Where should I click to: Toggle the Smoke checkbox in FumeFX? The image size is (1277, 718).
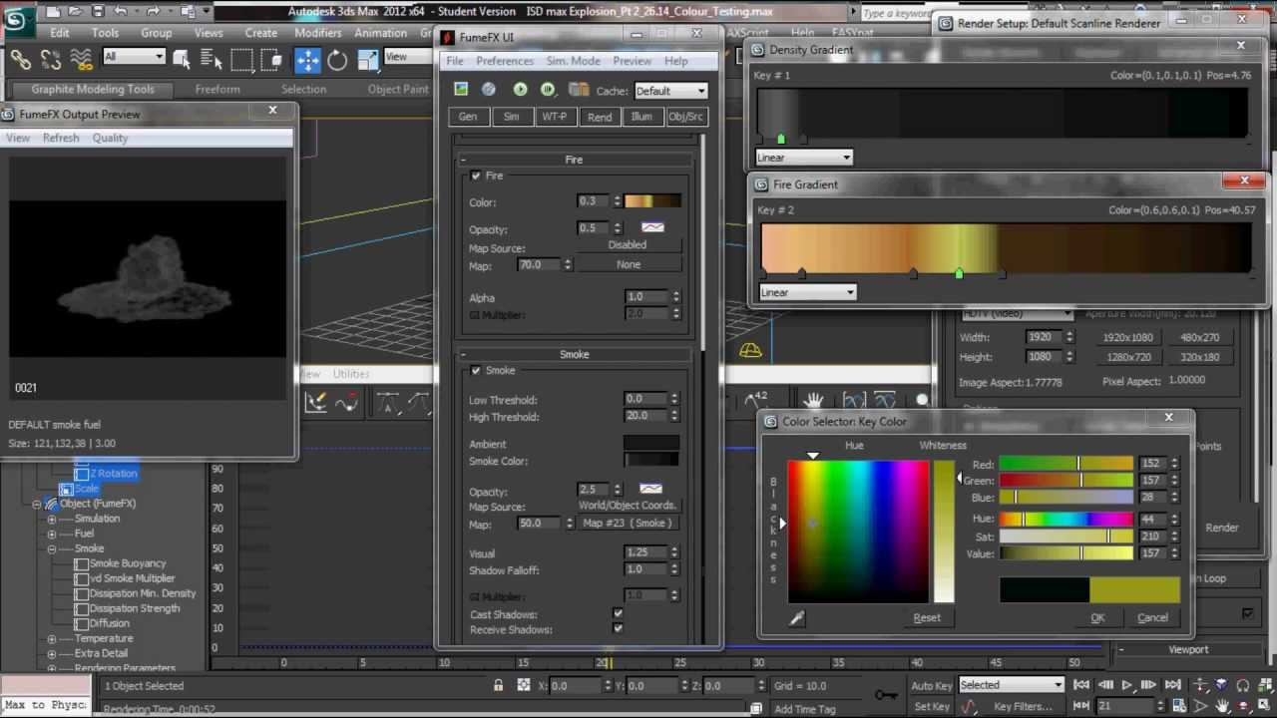point(476,371)
